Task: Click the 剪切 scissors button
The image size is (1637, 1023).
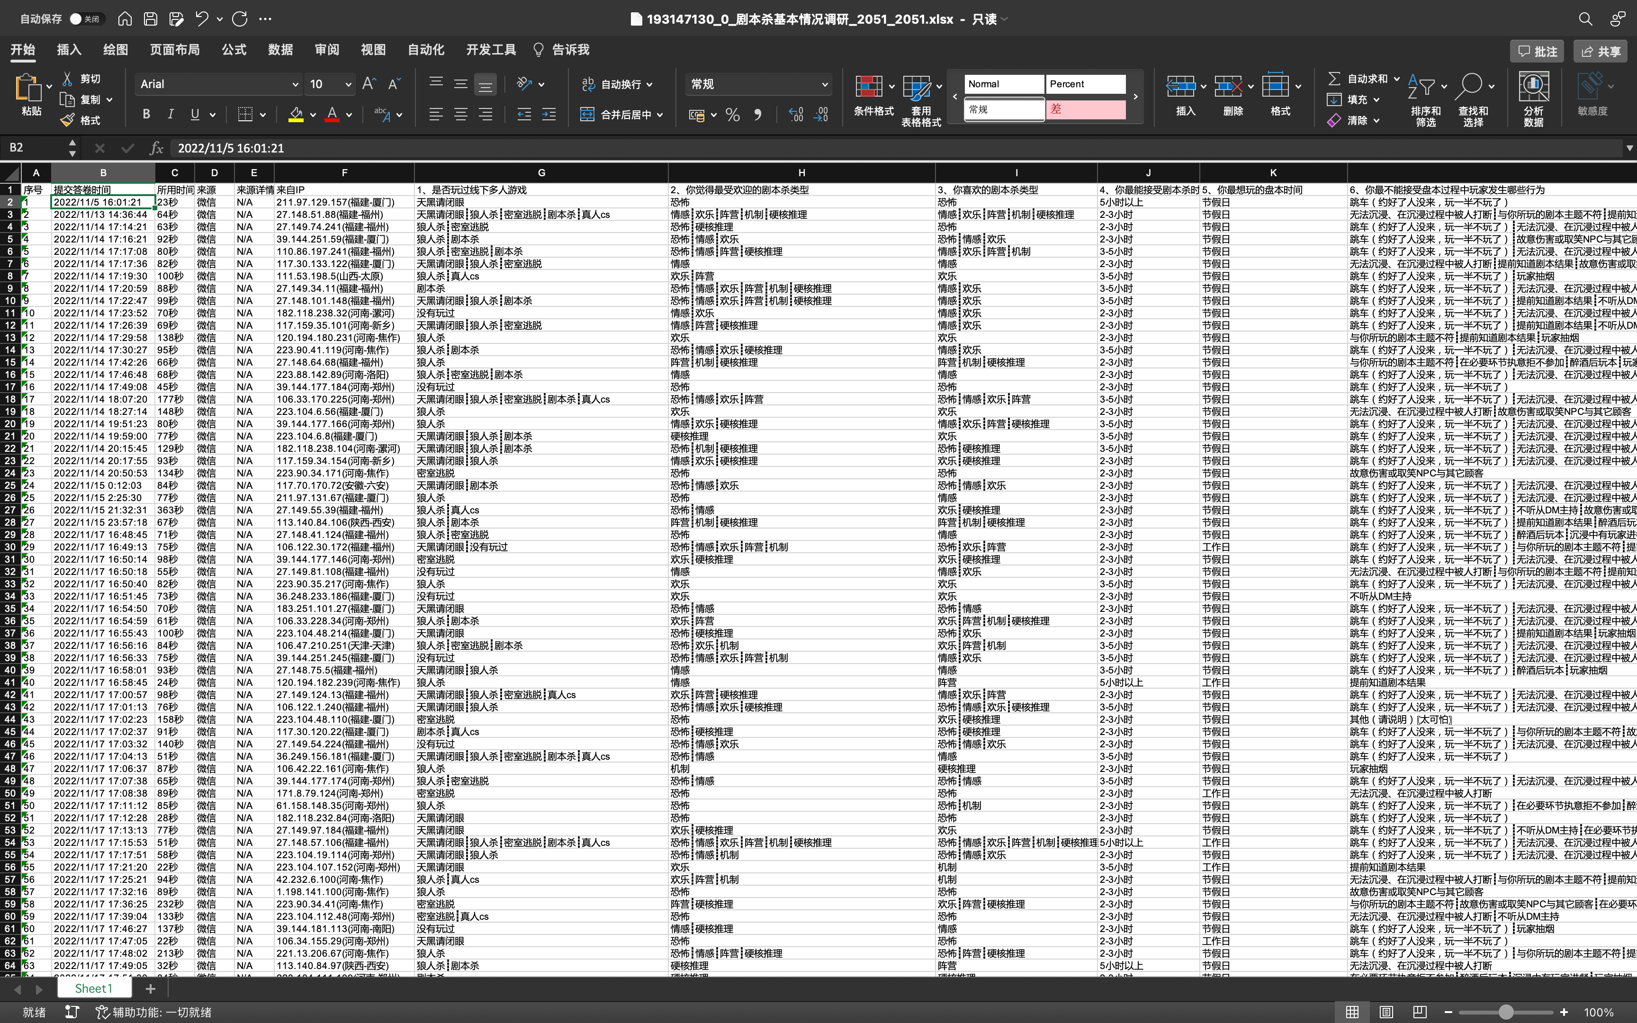Action: [81, 79]
